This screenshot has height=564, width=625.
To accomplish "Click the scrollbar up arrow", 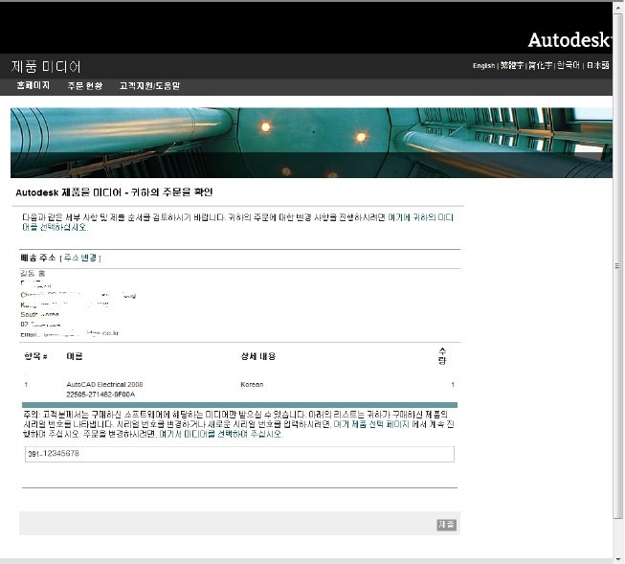I will (x=618, y=6).
